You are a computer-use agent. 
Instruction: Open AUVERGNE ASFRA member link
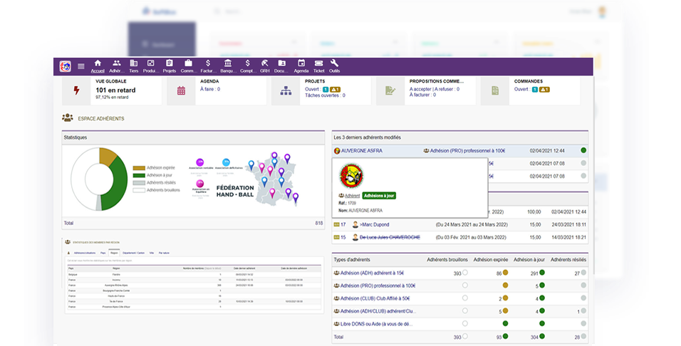tap(362, 151)
